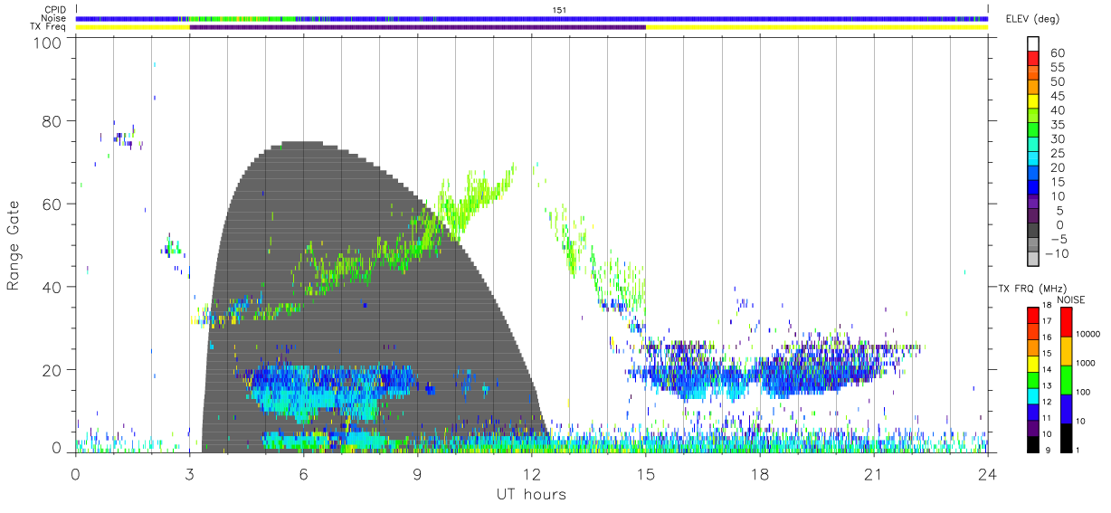Viewport: 1111px width, 513px height.
Task: Click ELEV legend value 55
Action: 1058,68
